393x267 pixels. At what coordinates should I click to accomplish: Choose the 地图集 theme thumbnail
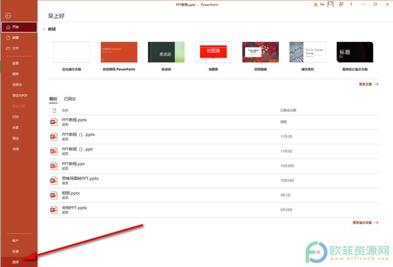(213, 52)
